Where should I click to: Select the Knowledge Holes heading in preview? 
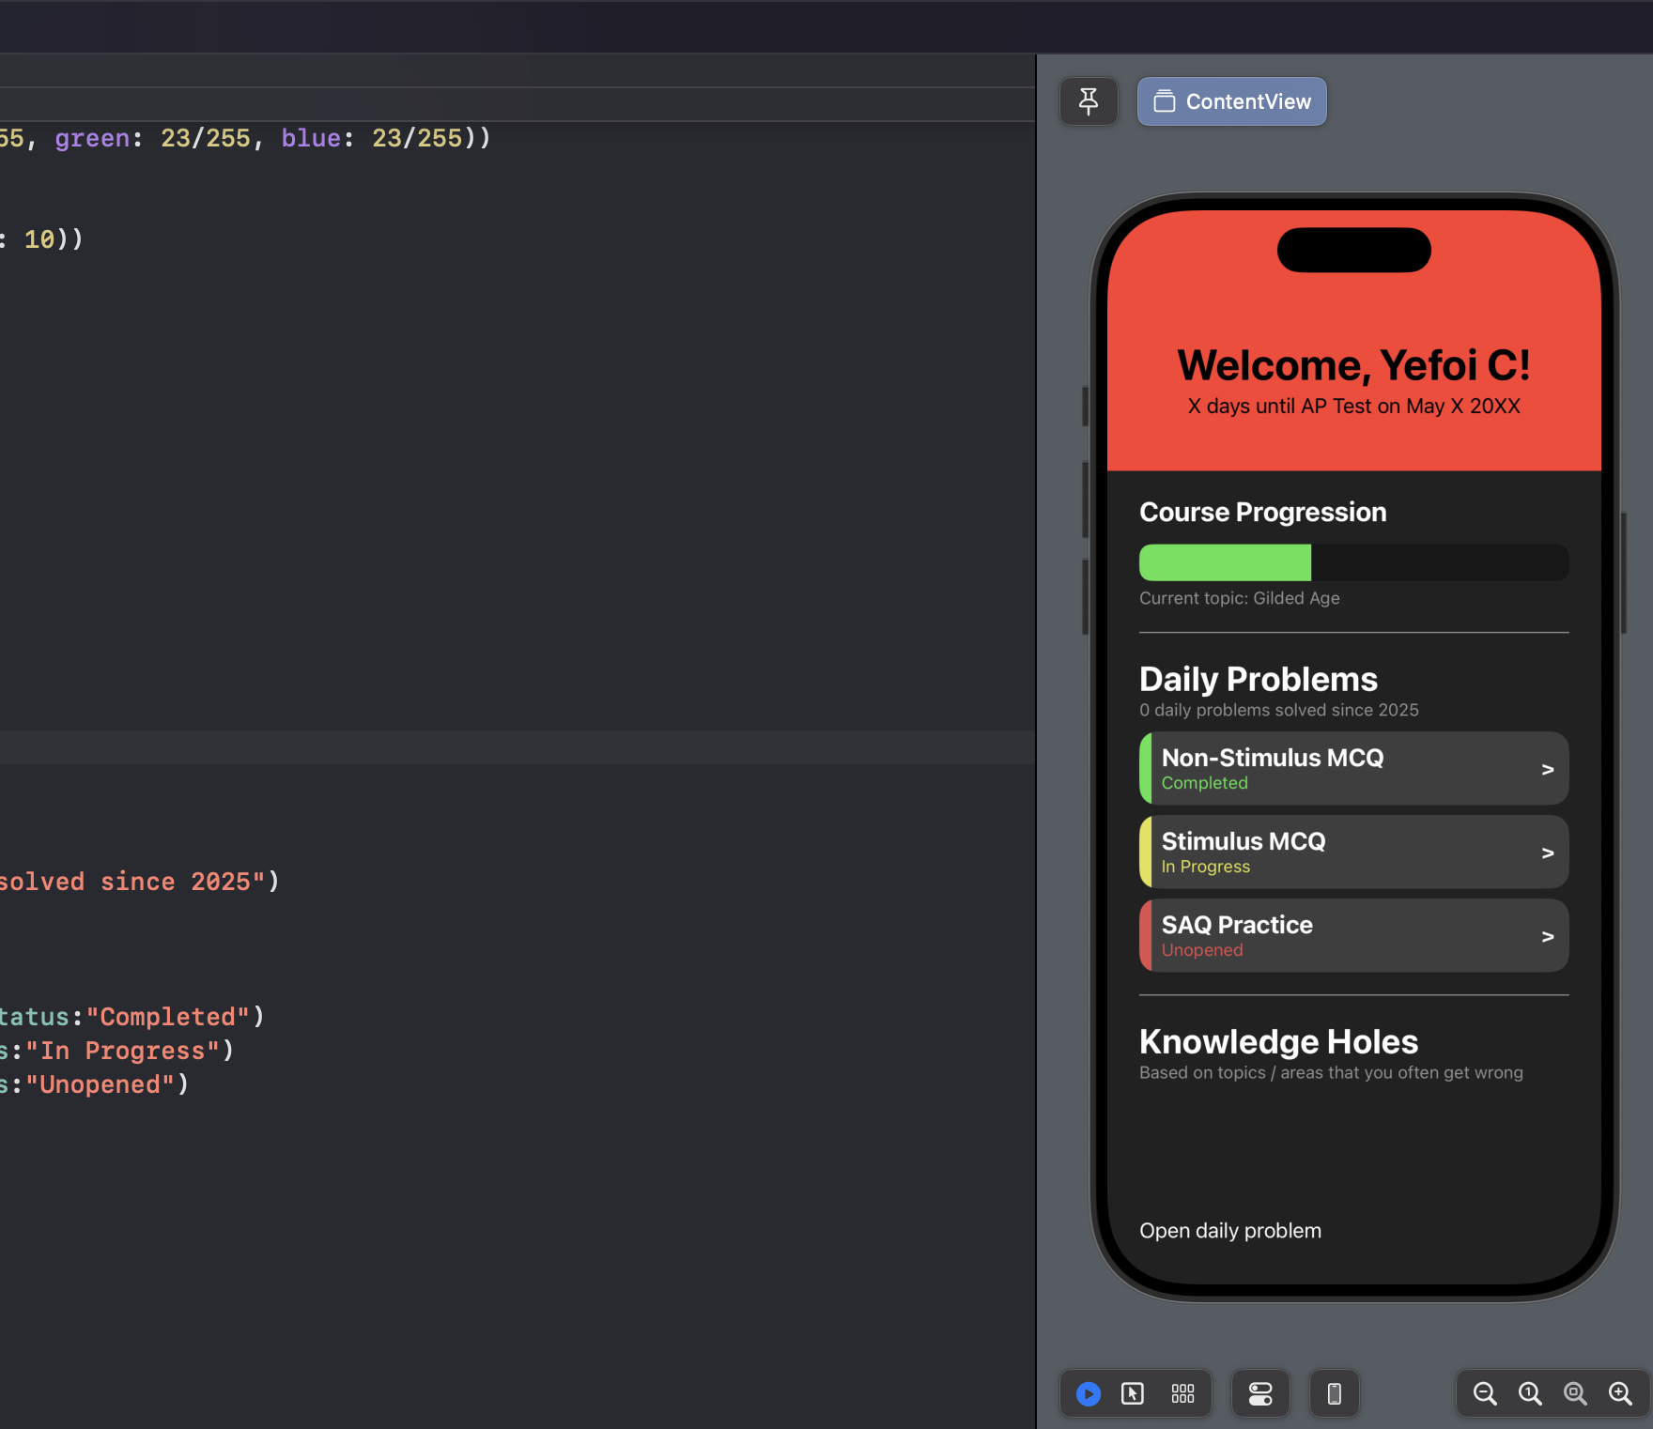point(1278,1041)
